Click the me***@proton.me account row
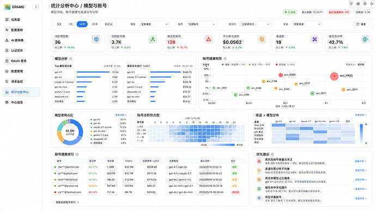376x211 pixels. pyautogui.click(x=149, y=167)
